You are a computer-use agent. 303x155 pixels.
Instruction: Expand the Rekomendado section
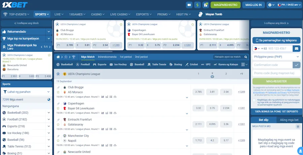[49, 32]
